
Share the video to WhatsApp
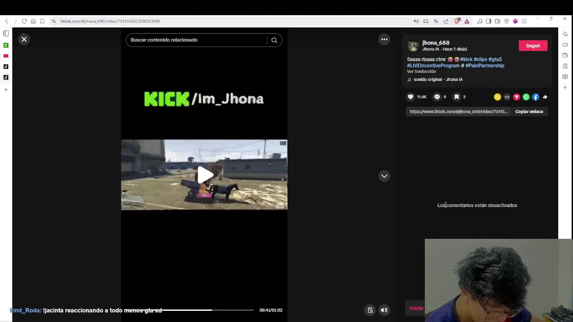(526, 97)
